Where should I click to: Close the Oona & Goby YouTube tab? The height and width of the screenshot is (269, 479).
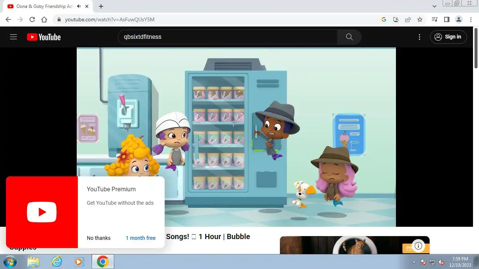87,6
